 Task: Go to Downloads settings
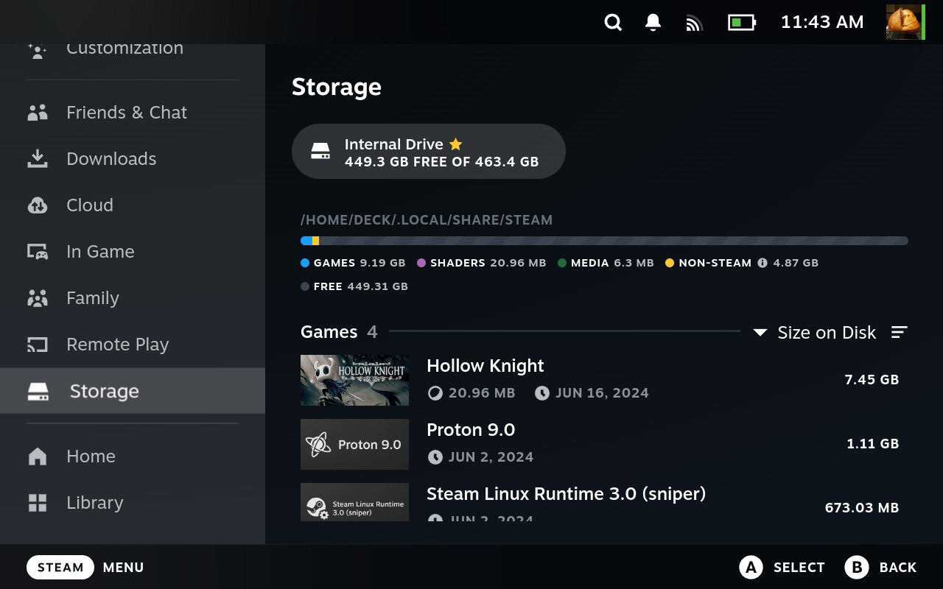133,158
